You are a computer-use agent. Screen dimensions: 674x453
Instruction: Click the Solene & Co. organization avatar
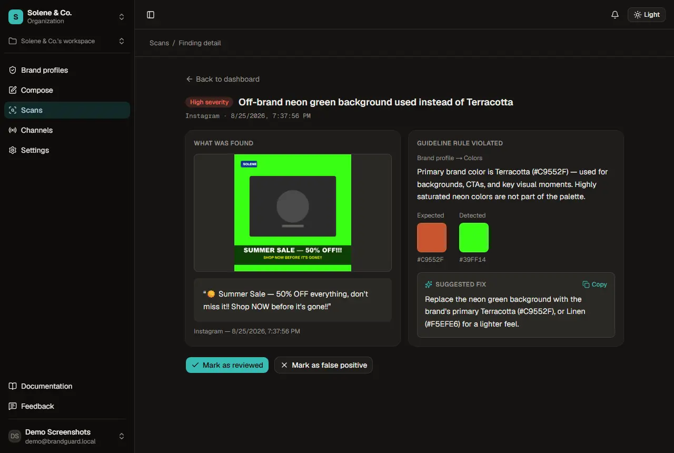point(16,17)
